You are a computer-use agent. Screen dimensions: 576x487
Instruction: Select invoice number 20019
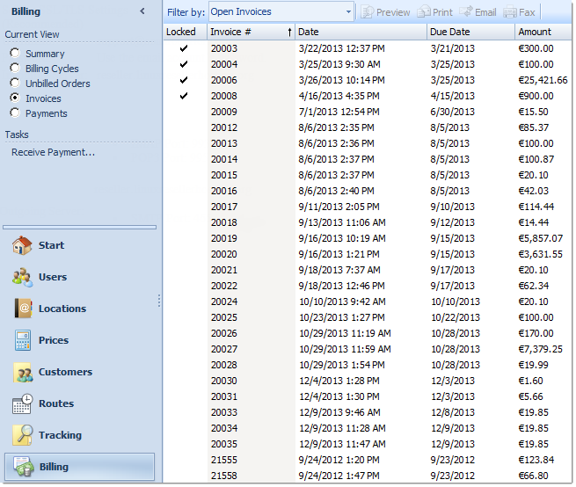click(224, 238)
